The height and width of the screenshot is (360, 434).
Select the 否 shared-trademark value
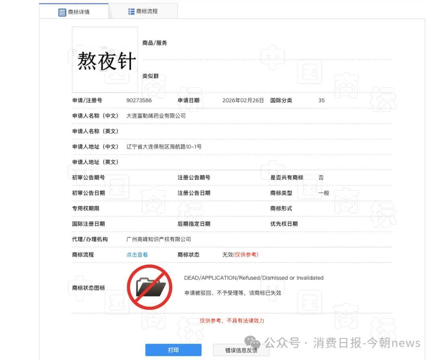321,177
